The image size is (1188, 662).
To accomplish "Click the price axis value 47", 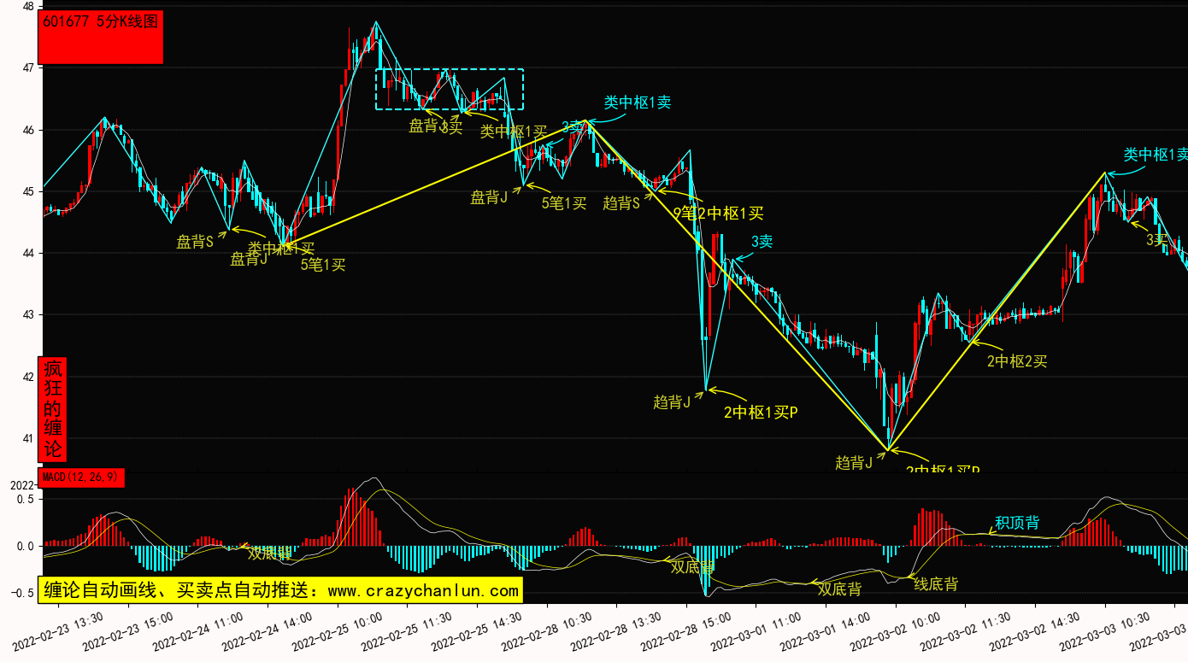I will [x=28, y=67].
